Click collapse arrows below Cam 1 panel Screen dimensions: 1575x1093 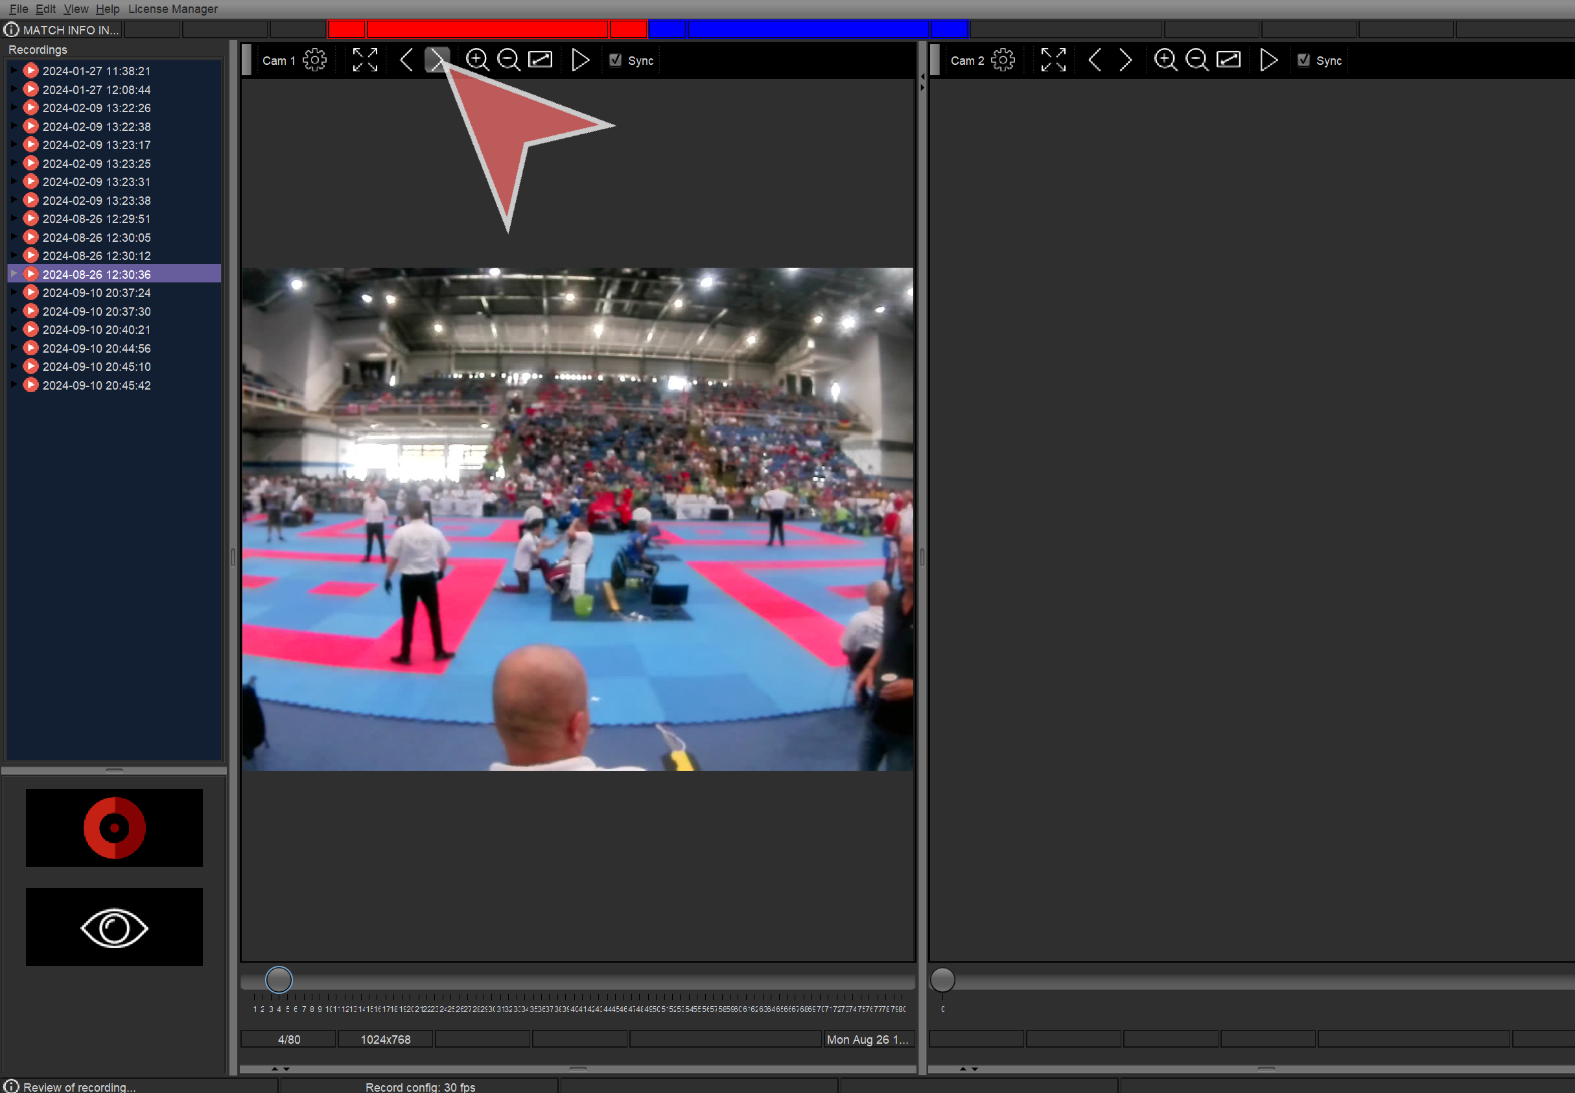[280, 1069]
